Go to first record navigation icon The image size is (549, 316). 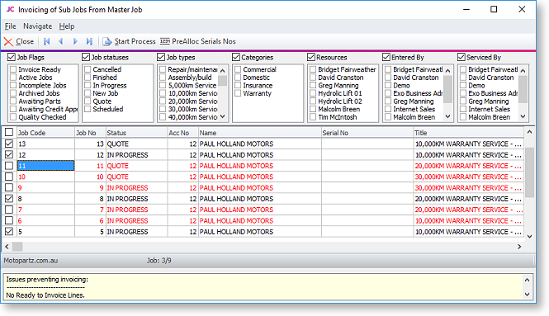(46, 41)
